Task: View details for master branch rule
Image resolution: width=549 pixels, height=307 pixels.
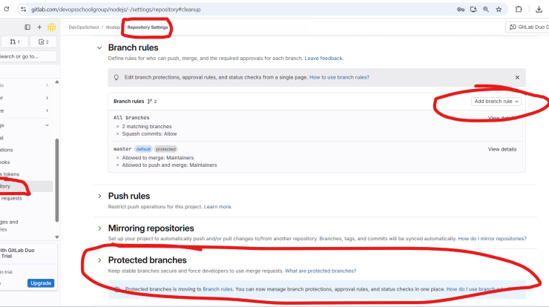Action: 502,149
